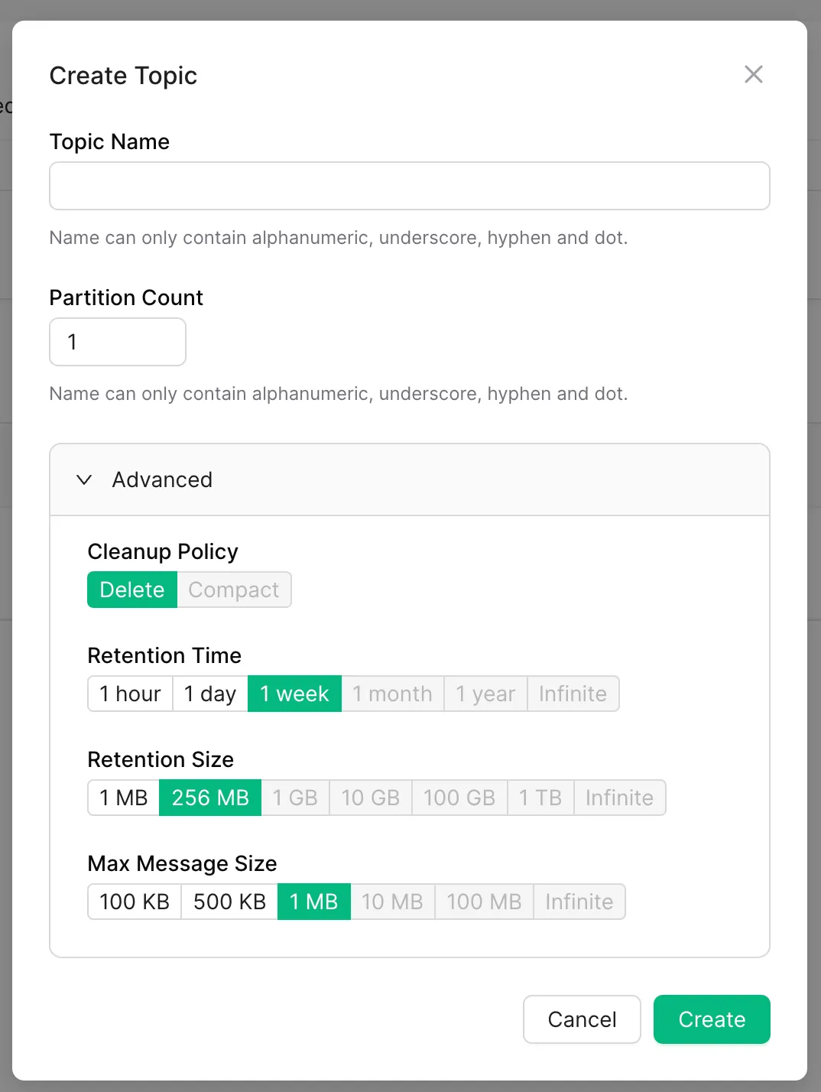
Task: Click the green Create button
Action: (712, 1019)
